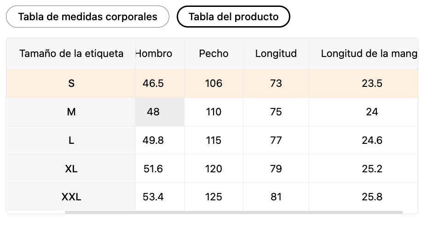Click the Longitud column header
This screenshot has height=227, width=427.
(x=276, y=54)
